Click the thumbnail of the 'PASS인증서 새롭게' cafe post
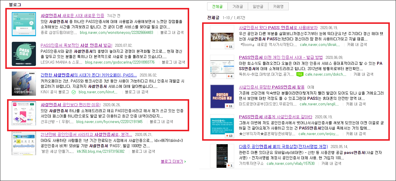396x181 pixels. (x=222, y=126)
